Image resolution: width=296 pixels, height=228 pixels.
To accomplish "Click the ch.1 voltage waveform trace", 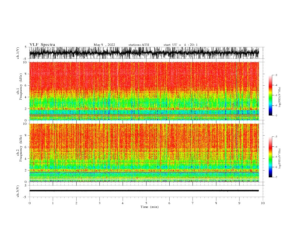I will tap(144, 53).
